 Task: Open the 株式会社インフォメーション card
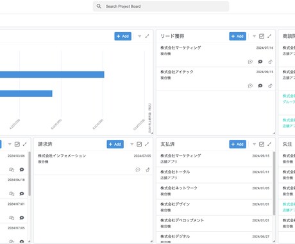tap(94, 162)
